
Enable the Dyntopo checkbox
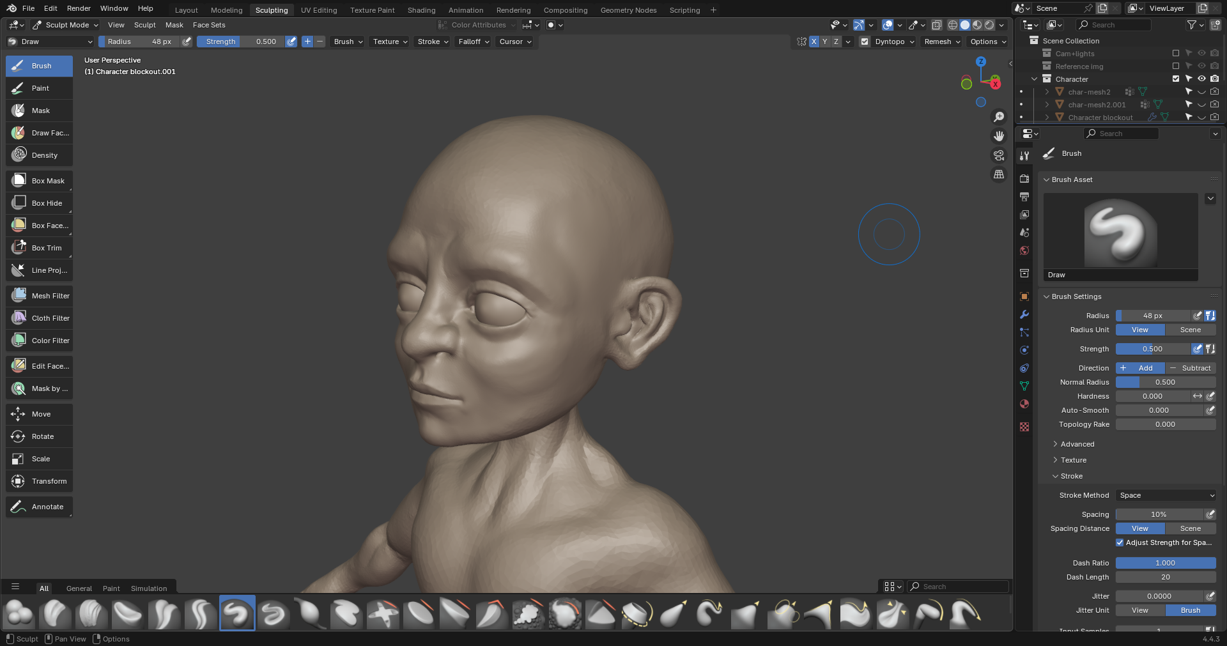(x=865, y=42)
